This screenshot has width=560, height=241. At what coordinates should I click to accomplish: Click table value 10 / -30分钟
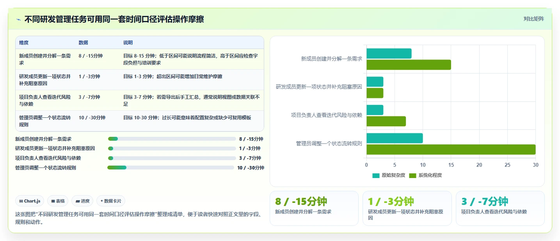pyautogui.click(x=92, y=118)
